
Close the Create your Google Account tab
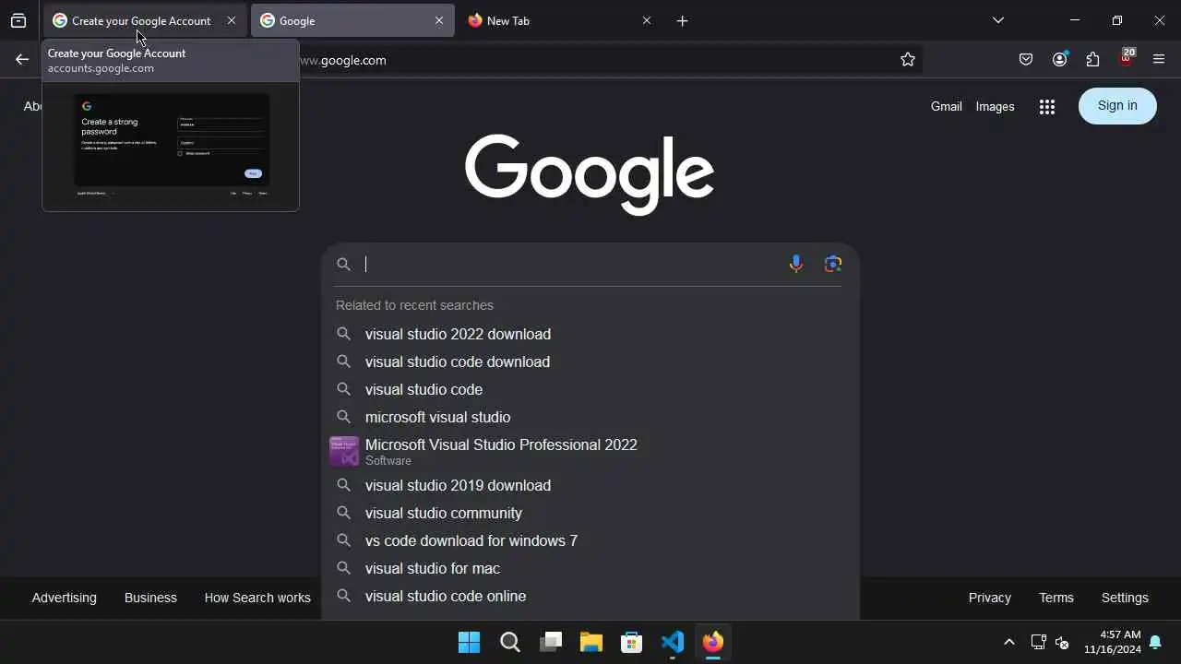coord(231,20)
